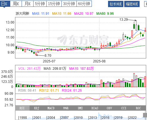Click the 2004 marker on history timeline
The height and width of the screenshot is (120, 147).
tap(51, 118)
